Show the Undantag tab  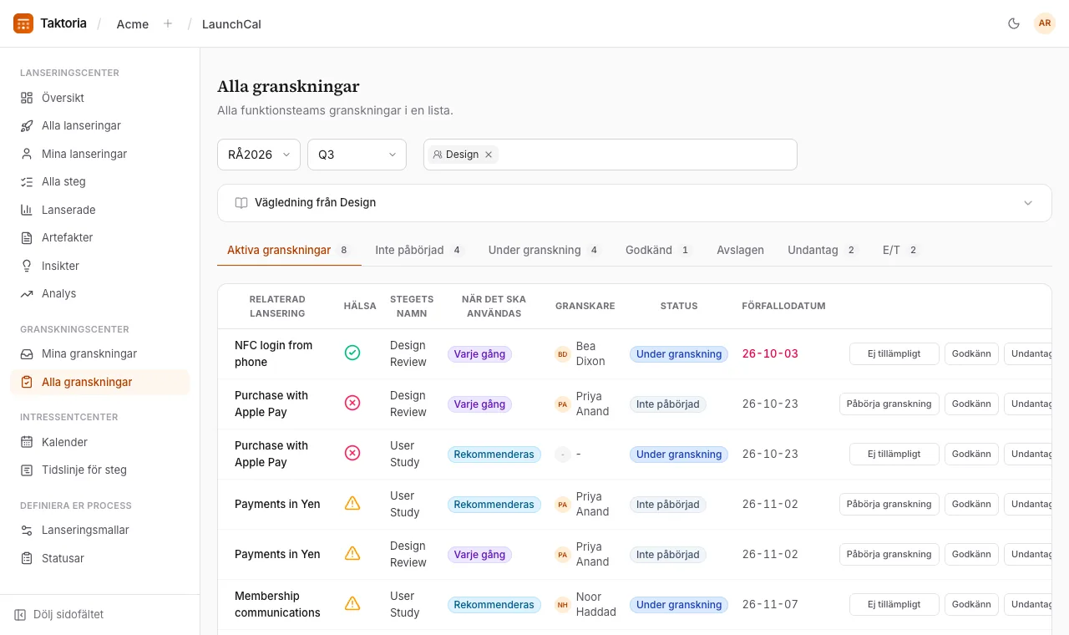[823, 250]
